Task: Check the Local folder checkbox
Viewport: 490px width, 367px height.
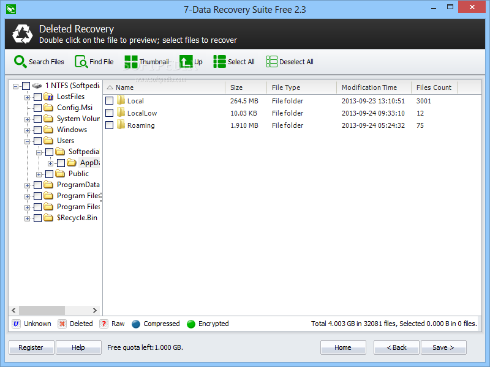Action: pyautogui.click(x=110, y=100)
